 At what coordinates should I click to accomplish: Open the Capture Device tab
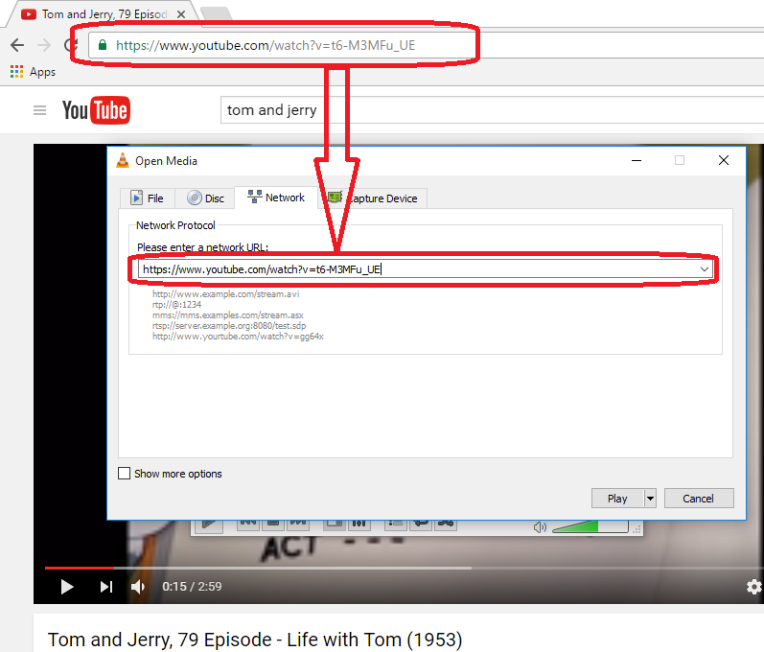coord(373,198)
